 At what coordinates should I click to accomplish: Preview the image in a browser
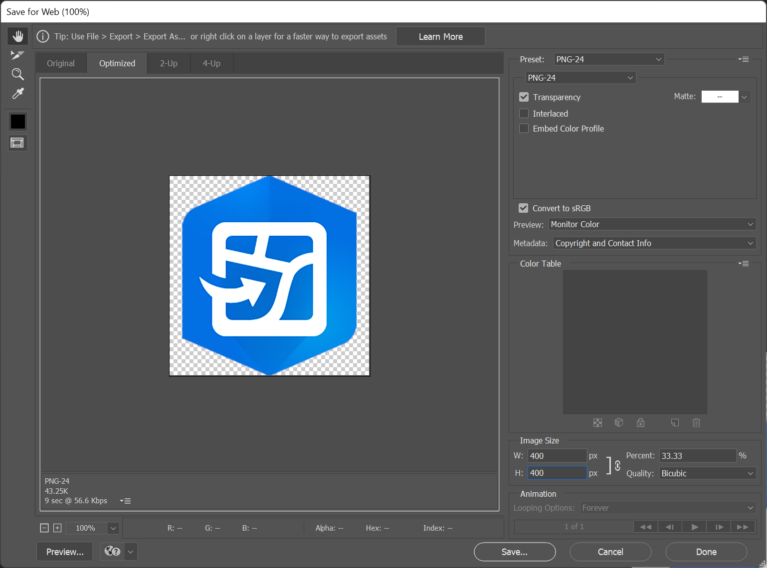(x=64, y=552)
